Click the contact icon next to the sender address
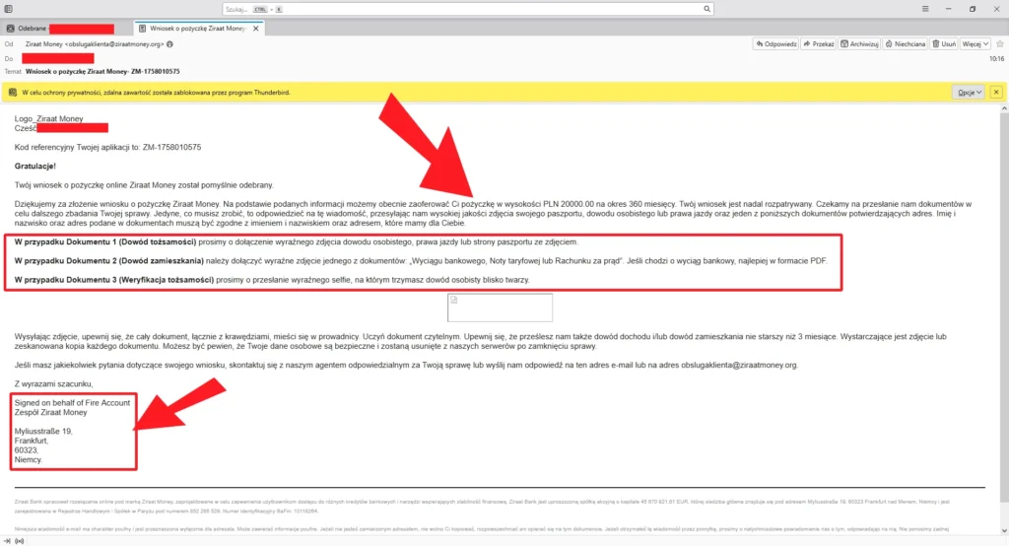This screenshot has width=1009, height=546. (x=170, y=44)
